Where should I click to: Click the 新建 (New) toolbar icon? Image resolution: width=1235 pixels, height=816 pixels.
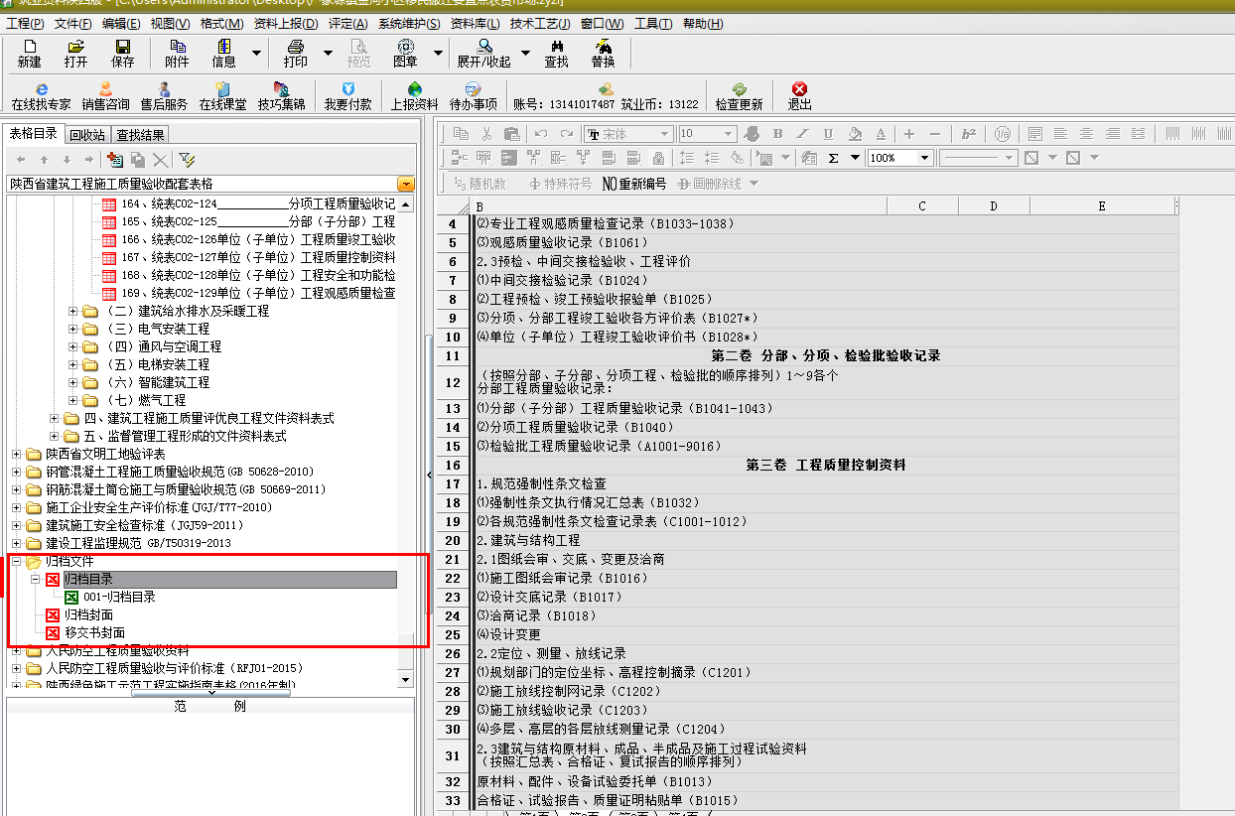pyautogui.click(x=29, y=53)
